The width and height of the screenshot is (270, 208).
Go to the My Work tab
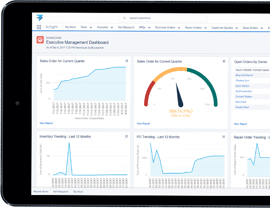(71, 27)
